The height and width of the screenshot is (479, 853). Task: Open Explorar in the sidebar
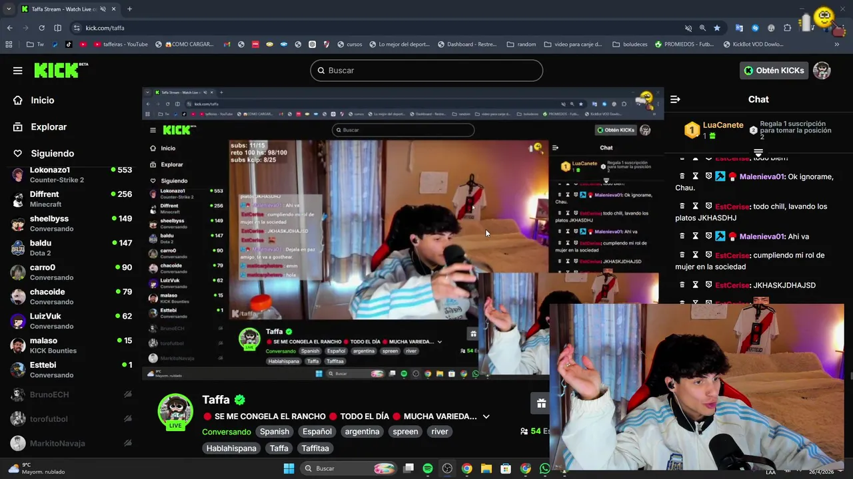click(x=49, y=126)
